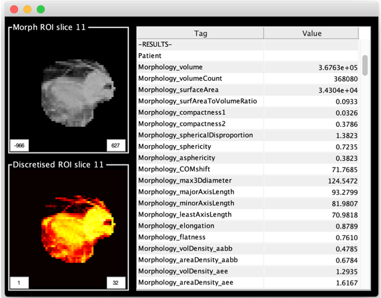Viewport: 381px width, 298px height.
Task: Click the minorAxisLength value 81.9807
Action: click(345, 204)
